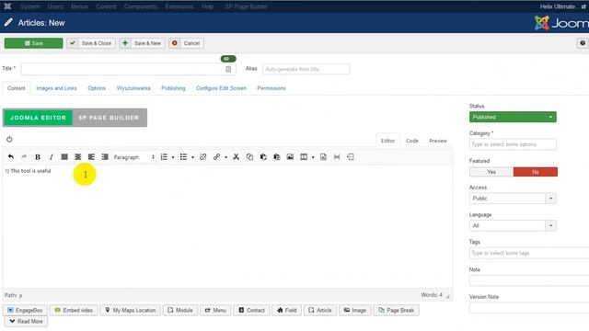The height and width of the screenshot is (331, 589).
Task: Switch to the Publishing tab
Action: (173, 88)
